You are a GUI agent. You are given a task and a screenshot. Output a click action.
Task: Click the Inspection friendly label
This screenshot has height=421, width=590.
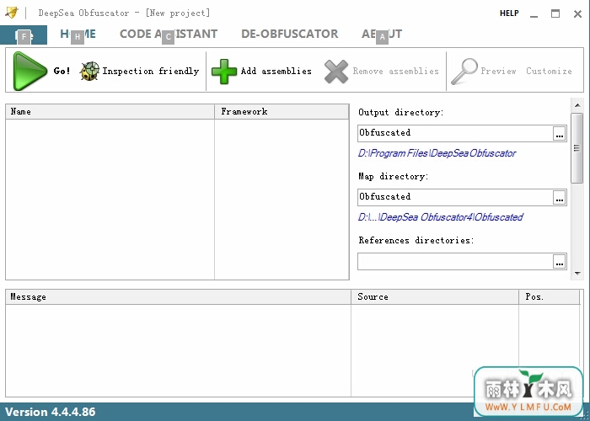tap(151, 71)
